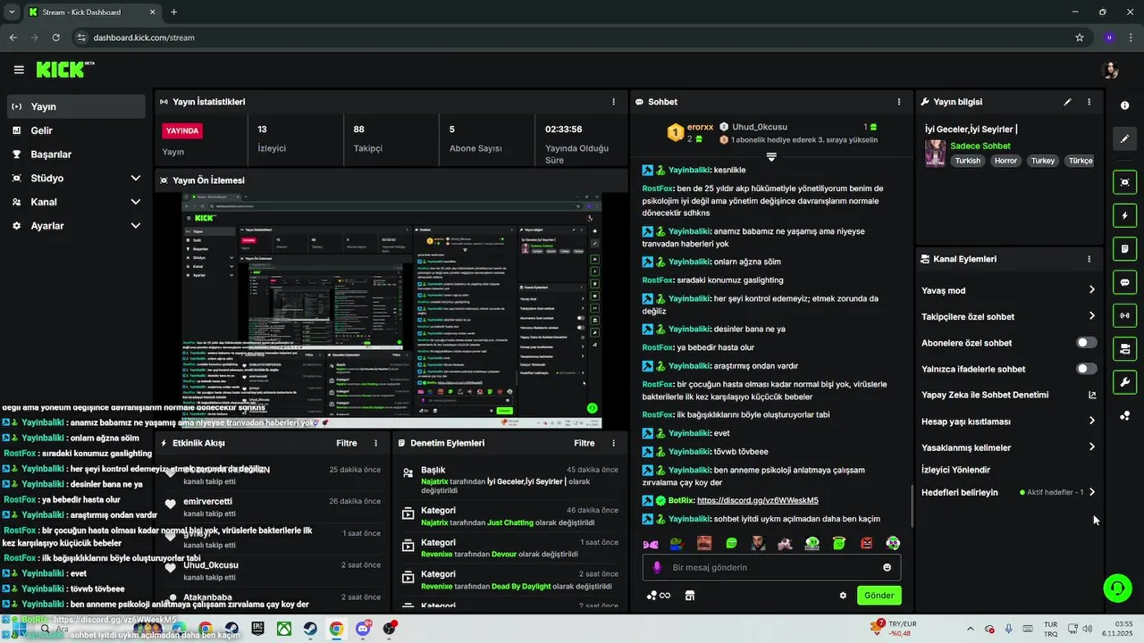This screenshot has height=643, width=1144.
Task: Click Filtre in Denetim Eylemleri panel
Action: coord(584,443)
